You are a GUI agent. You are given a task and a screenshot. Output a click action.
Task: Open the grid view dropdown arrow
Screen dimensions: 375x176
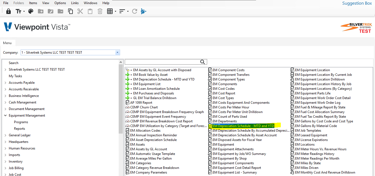(115, 11)
